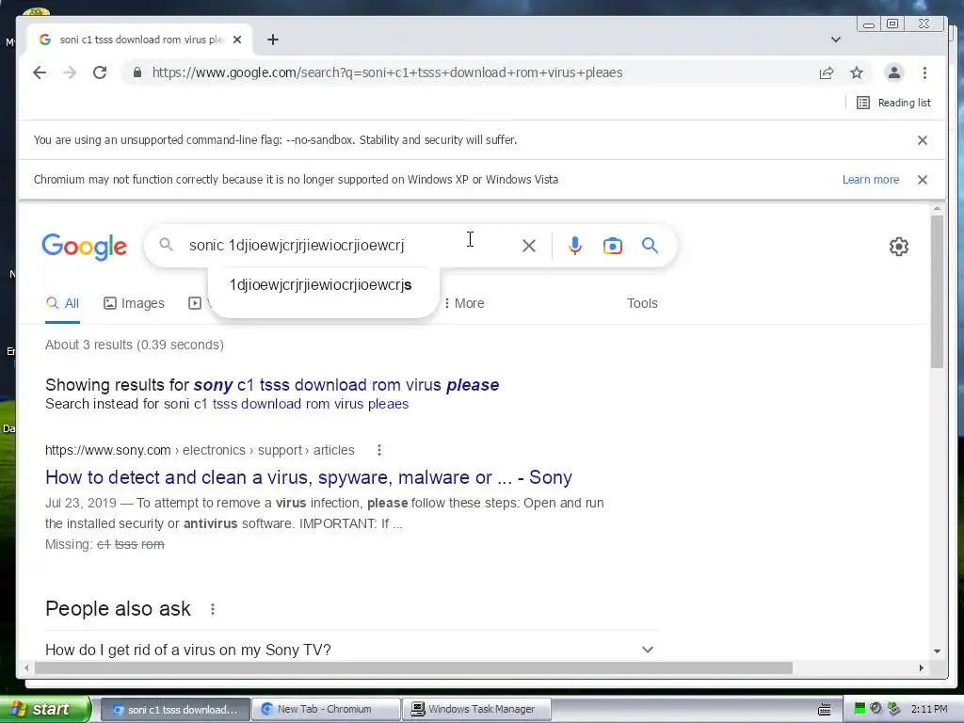Click the 2:11 PM system clock
The image size is (964, 723).
tap(929, 709)
